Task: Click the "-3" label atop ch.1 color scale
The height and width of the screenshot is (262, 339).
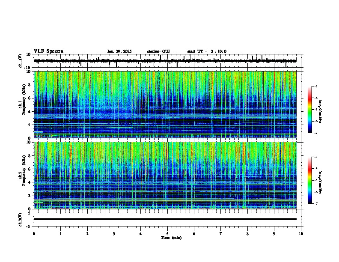Action: pos(315,86)
